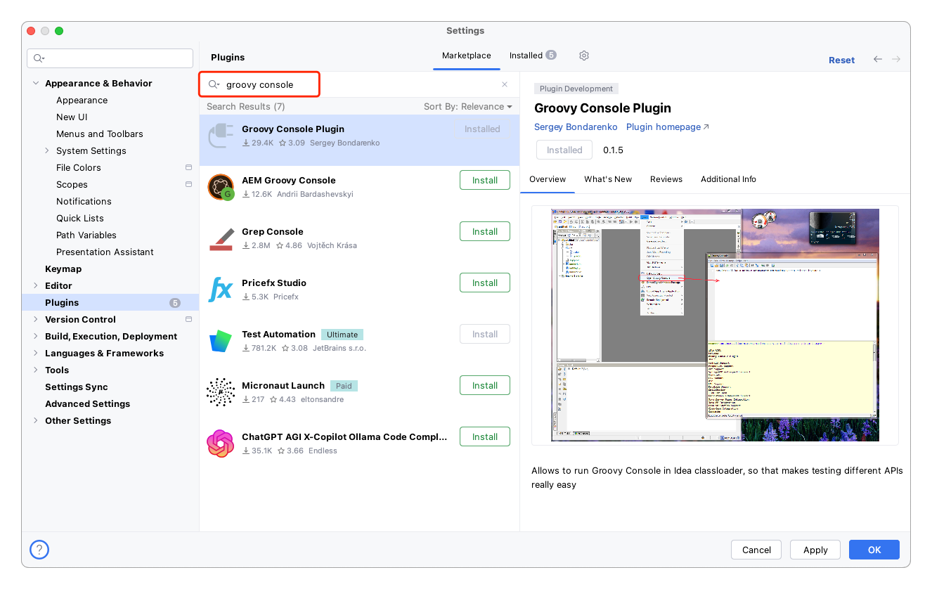
Task: Select Appearance in the settings tree
Action: (82, 101)
